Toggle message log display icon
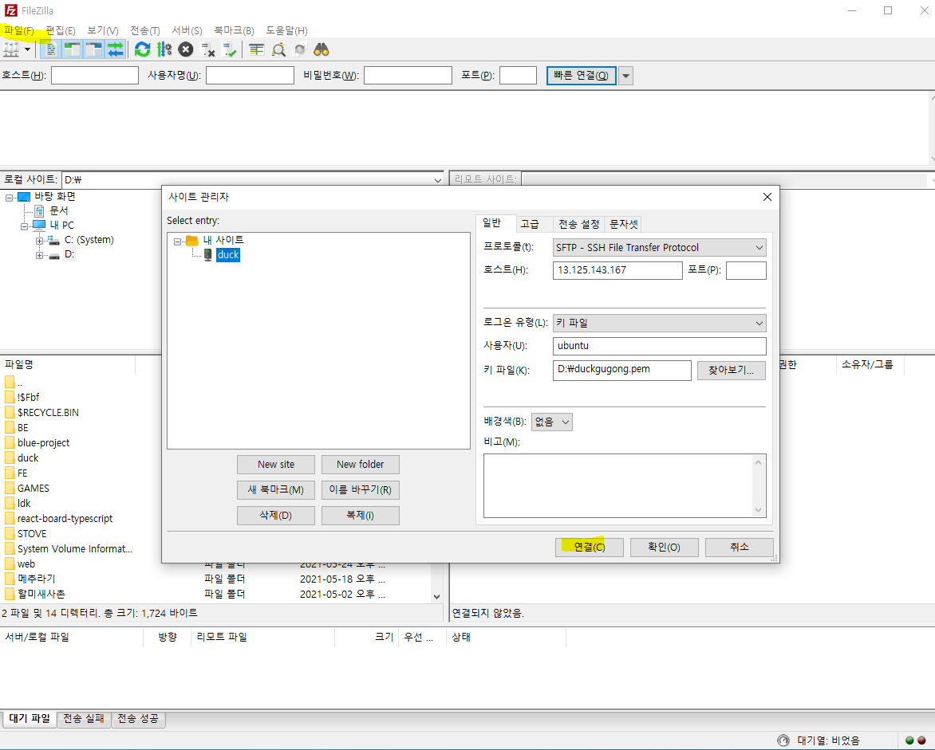Screen dimensions: 935x750 (51, 49)
